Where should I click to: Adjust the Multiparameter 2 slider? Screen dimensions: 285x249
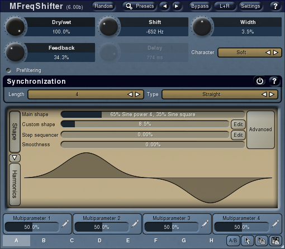[102, 227]
